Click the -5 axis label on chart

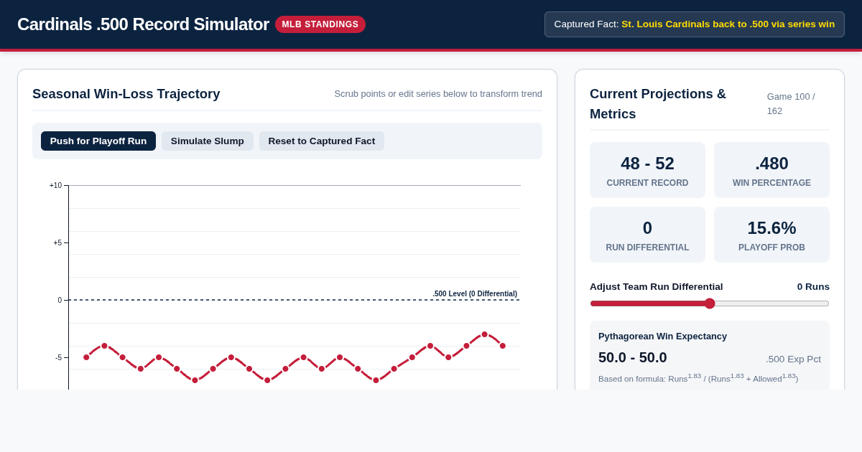(59, 357)
